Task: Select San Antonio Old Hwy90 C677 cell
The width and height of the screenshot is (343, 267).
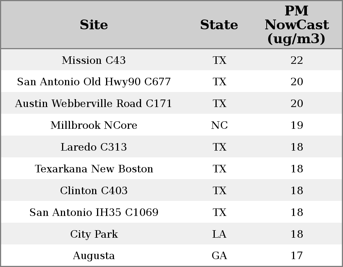Action: click(x=94, y=82)
